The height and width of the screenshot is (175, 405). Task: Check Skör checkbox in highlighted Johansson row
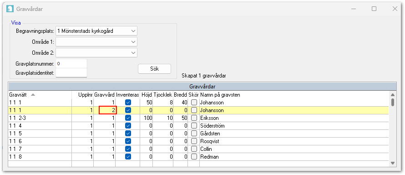point(194,110)
